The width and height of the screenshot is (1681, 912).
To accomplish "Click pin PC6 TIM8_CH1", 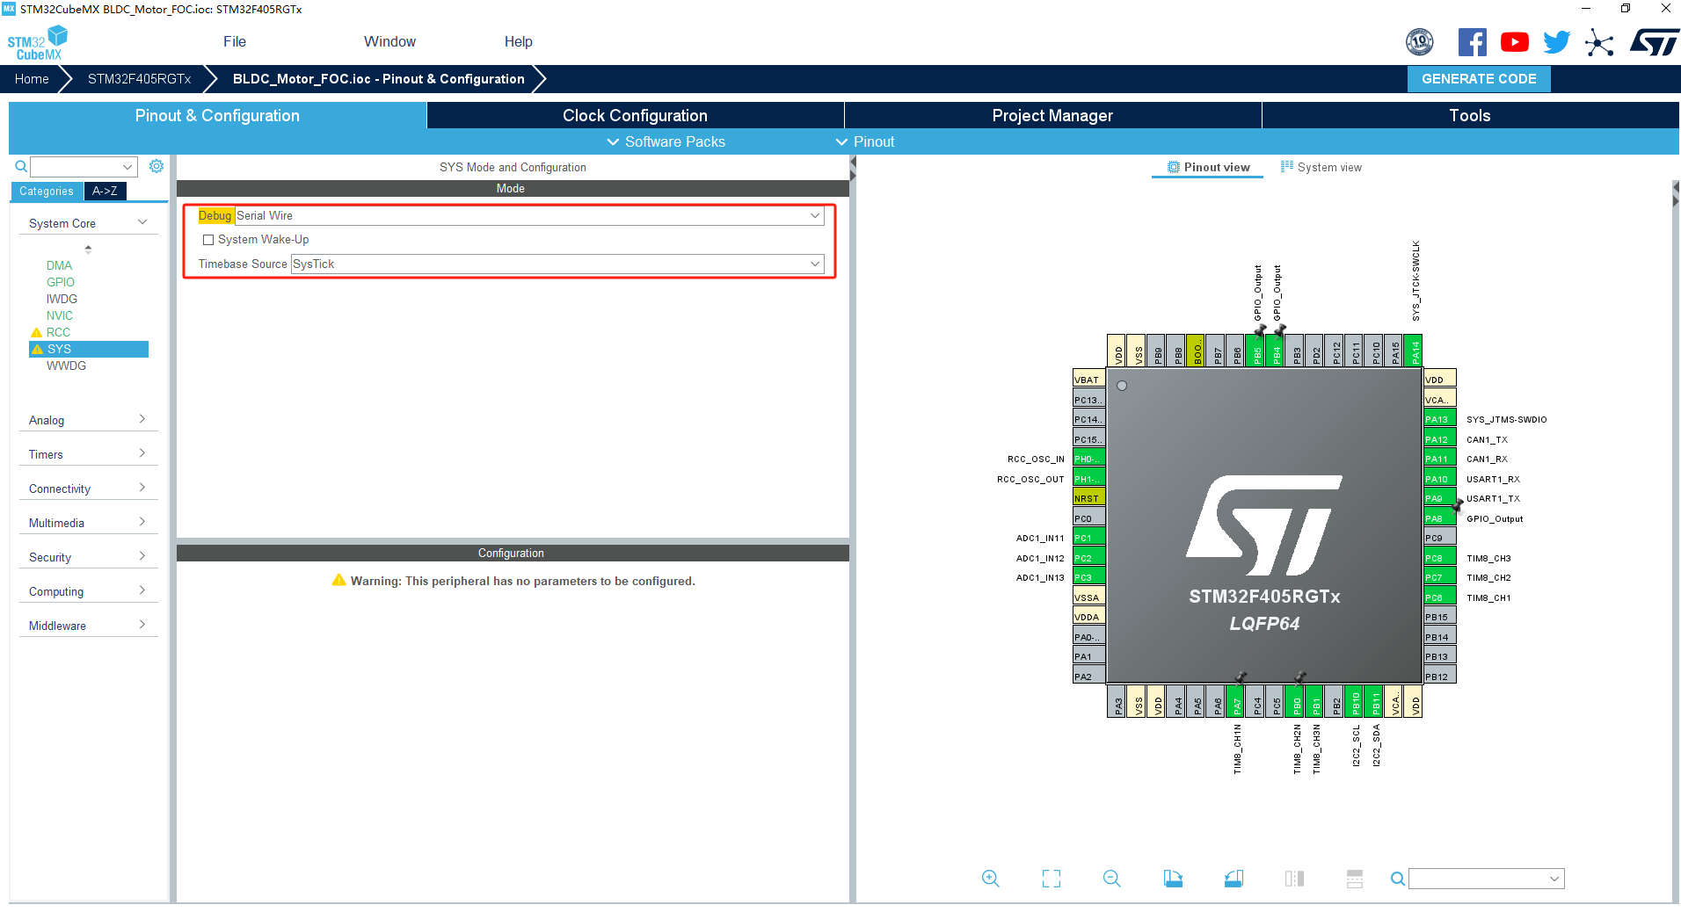I will pos(1439,597).
